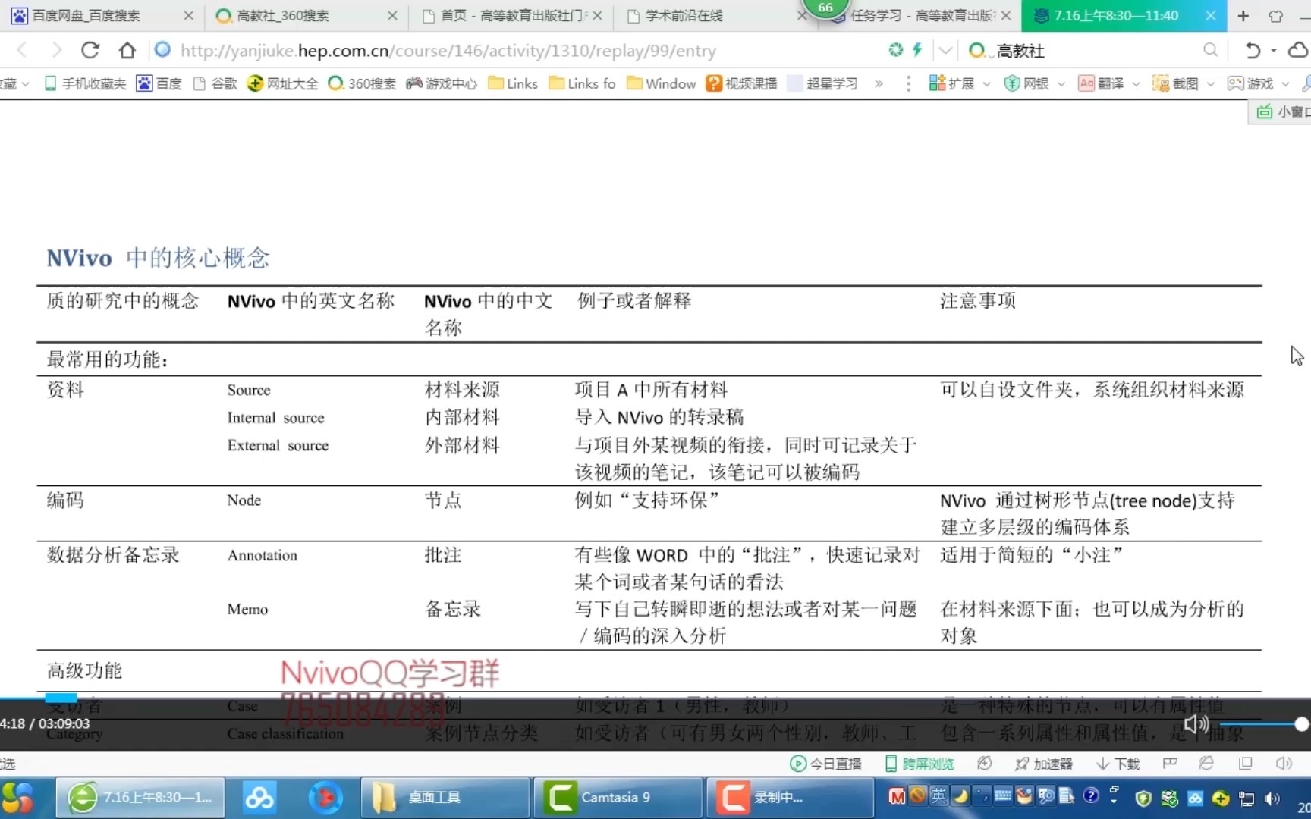
Task: Expand the 游戏 dropdown arrow
Action: point(1285,84)
